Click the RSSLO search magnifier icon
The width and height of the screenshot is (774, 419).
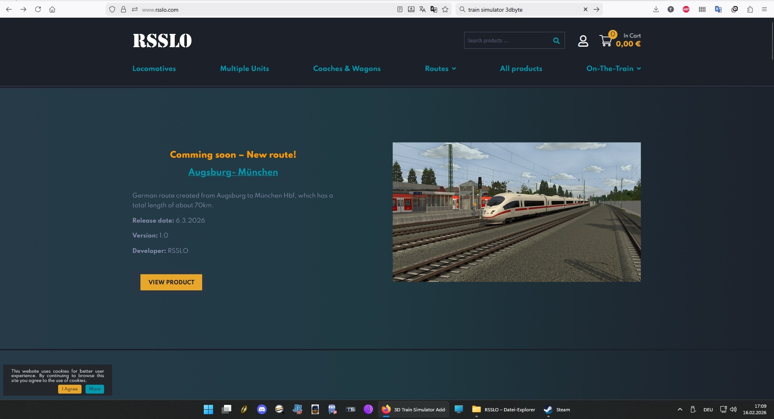point(556,40)
